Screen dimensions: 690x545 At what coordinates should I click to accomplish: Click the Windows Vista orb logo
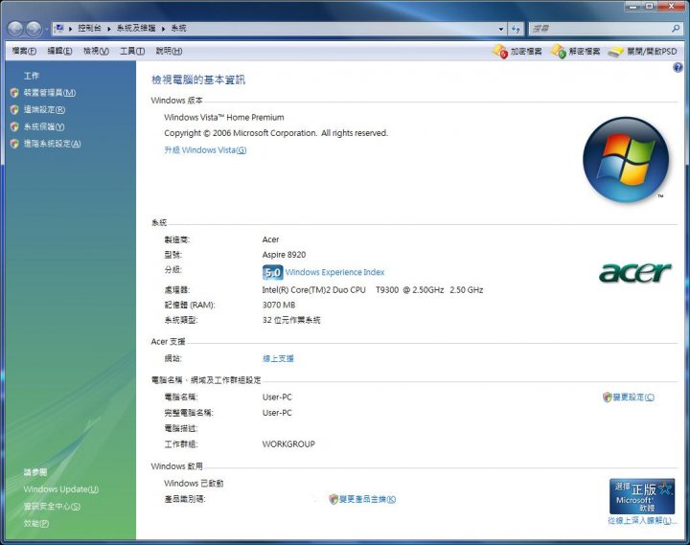pos(625,159)
